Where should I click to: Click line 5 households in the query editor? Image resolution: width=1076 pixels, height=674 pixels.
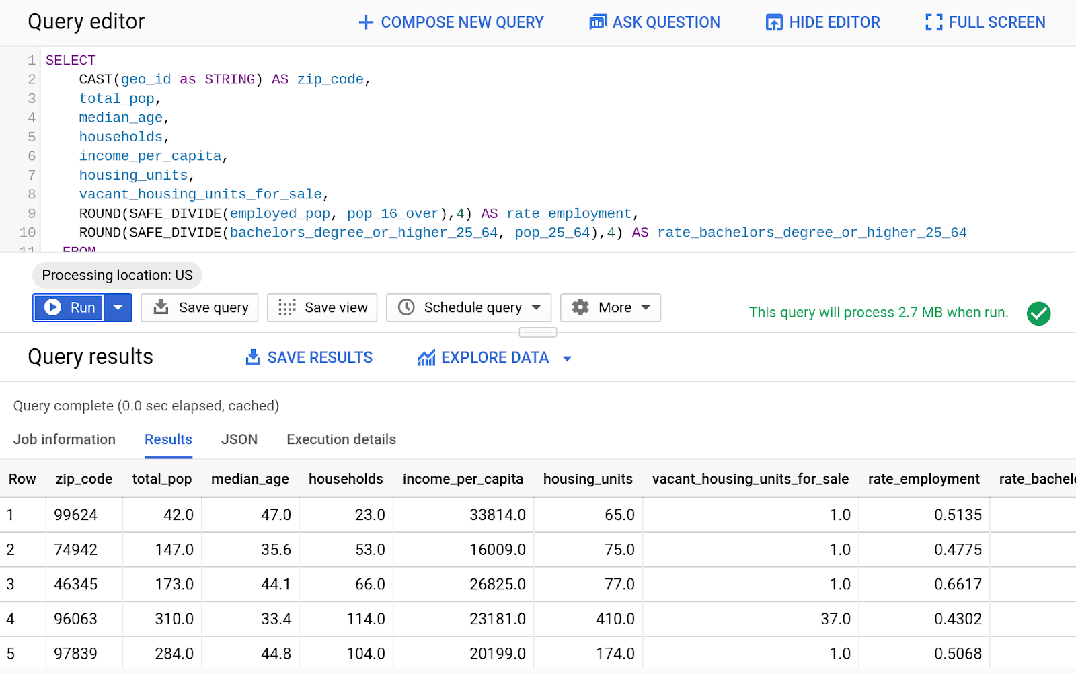[121, 137]
